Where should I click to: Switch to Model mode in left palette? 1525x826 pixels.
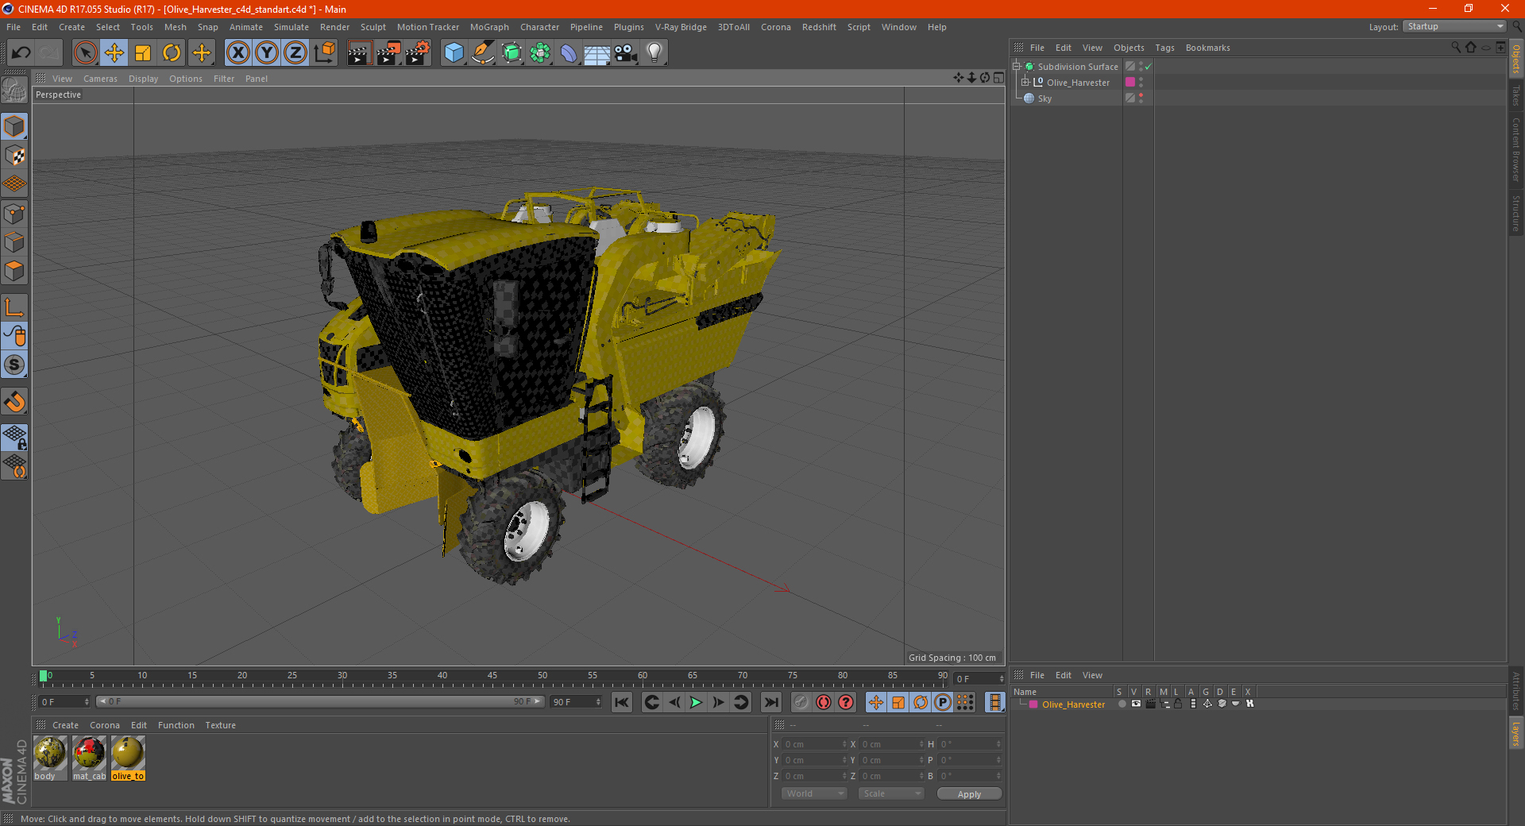pos(15,127)
